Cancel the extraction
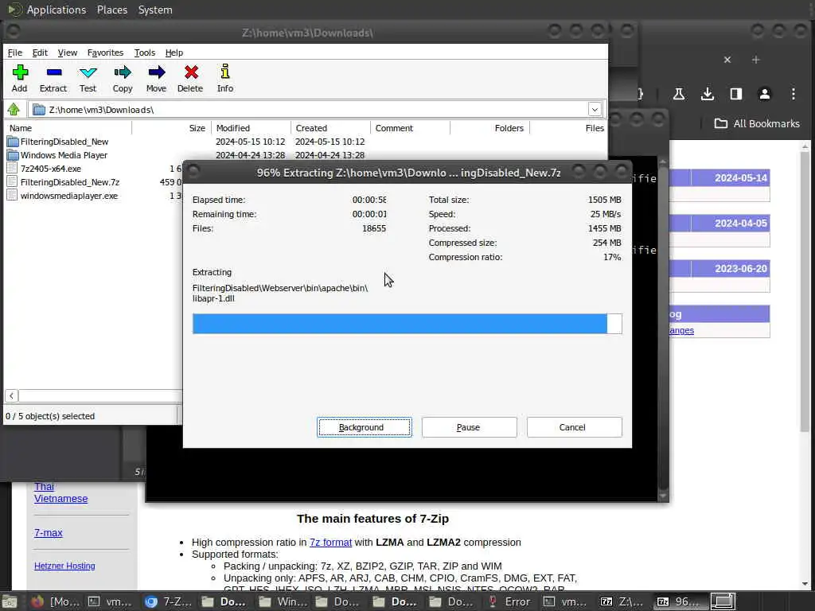This screenshot has height=611, width=815. (575, 427)
